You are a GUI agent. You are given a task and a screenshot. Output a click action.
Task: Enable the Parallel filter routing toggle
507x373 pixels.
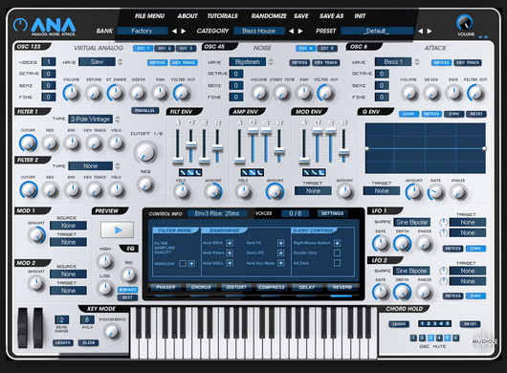pyautogui.click(x=144, y=111)
